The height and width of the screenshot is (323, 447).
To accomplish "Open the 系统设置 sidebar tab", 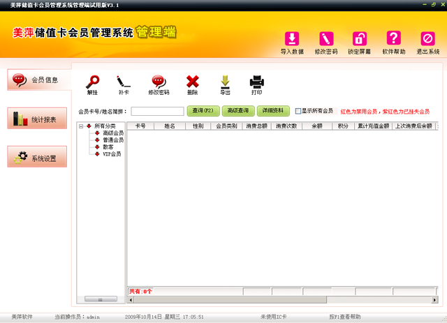I will (38, 158).
